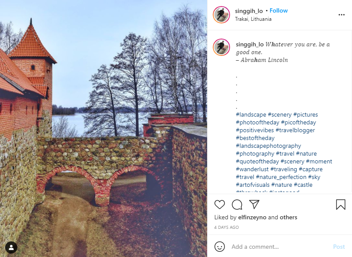
Task: Open the #wanderlust hashtag
Action: [x=253, y=169]
